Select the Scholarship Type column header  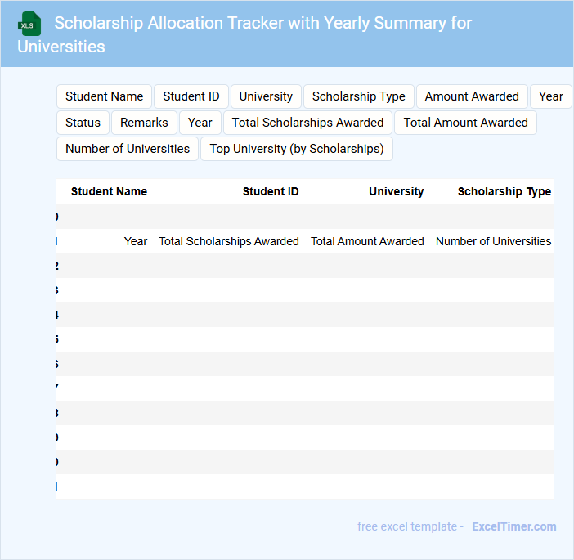(504, 191)
